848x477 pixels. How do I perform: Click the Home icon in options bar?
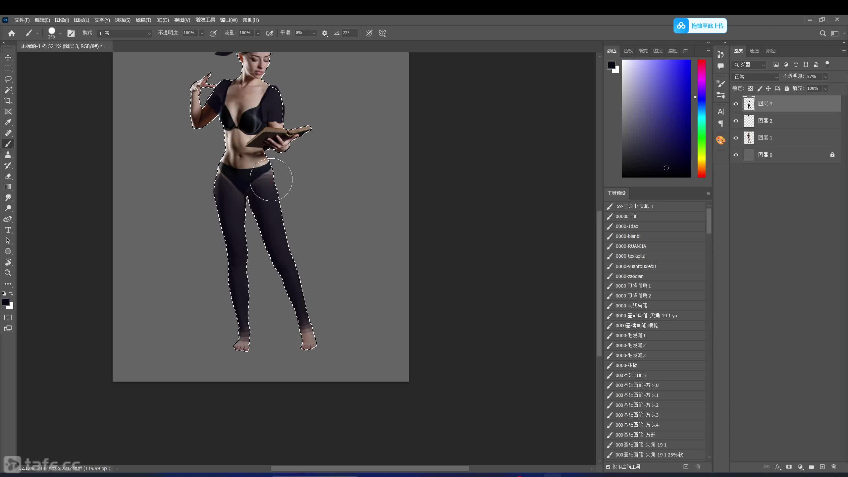pyautogui.click(x=12, y=33)
